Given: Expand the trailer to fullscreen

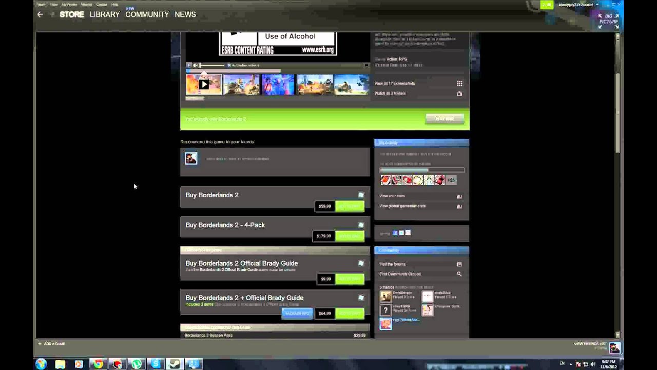Looking at the screenshot, I should pyautogui.click(x=366, y=65).
